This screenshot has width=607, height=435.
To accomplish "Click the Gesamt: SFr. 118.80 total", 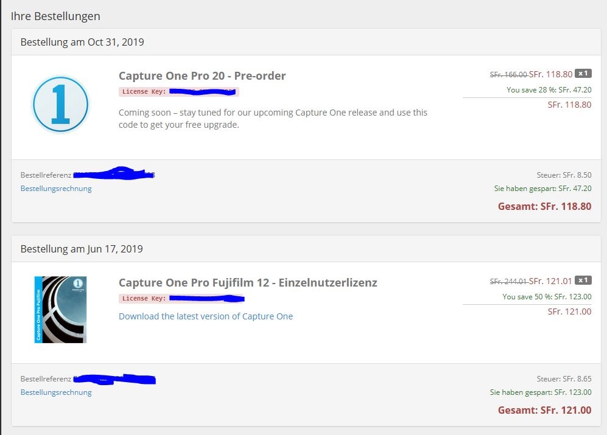I will tap(544, 206).
